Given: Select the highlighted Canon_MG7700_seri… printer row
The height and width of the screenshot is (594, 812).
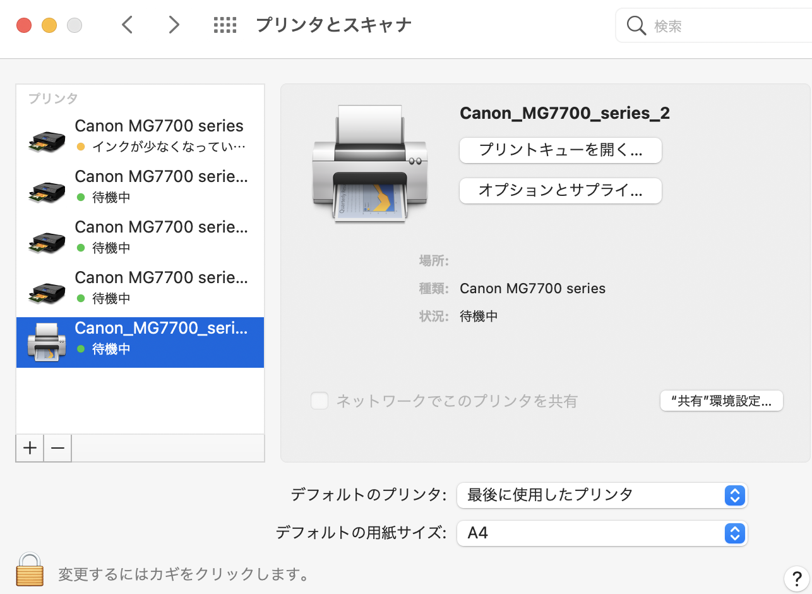Looking at the screenshot, I should (x=140, y=342).
